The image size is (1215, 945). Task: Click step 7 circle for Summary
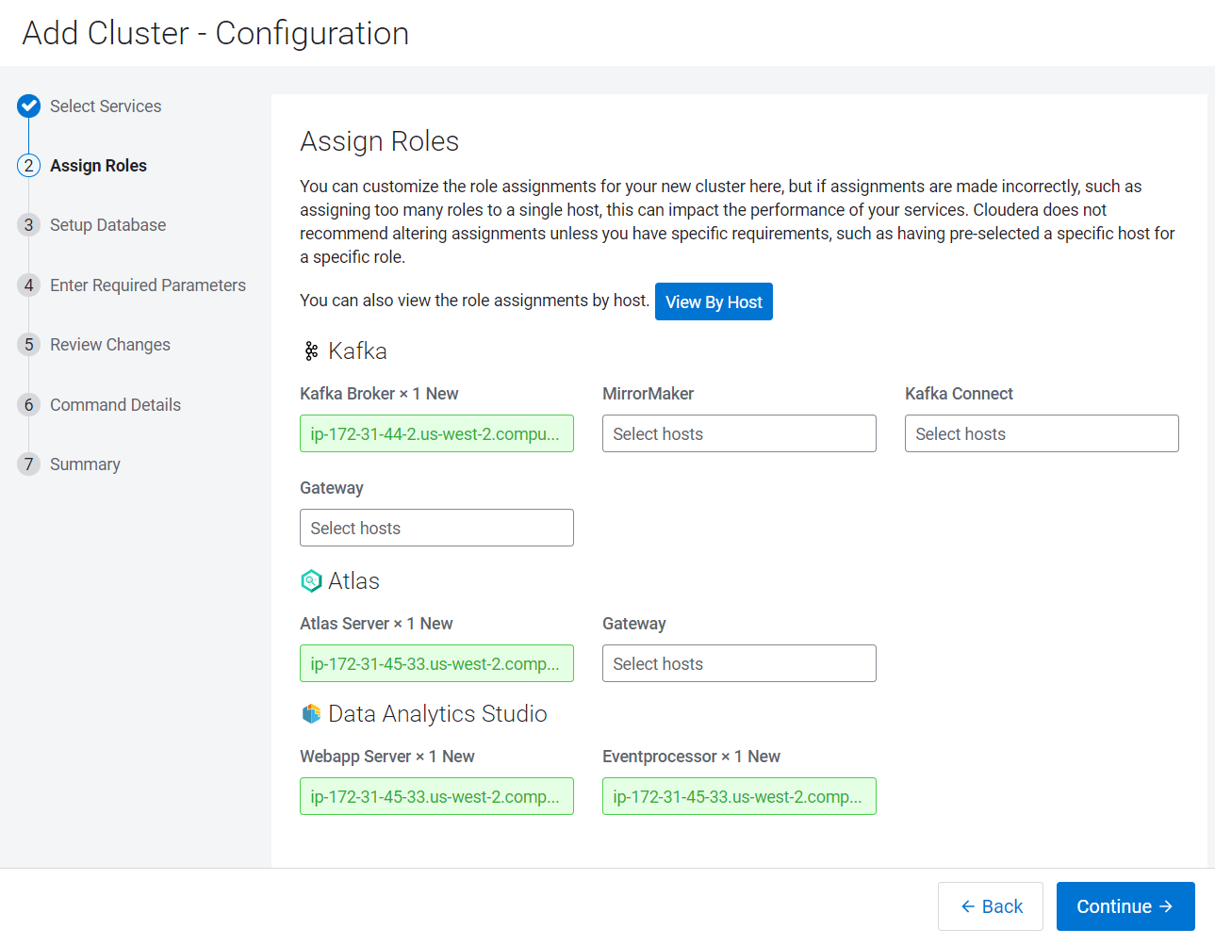[29, 464]
